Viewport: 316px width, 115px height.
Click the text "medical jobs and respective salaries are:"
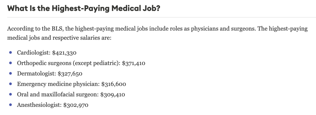59,38
